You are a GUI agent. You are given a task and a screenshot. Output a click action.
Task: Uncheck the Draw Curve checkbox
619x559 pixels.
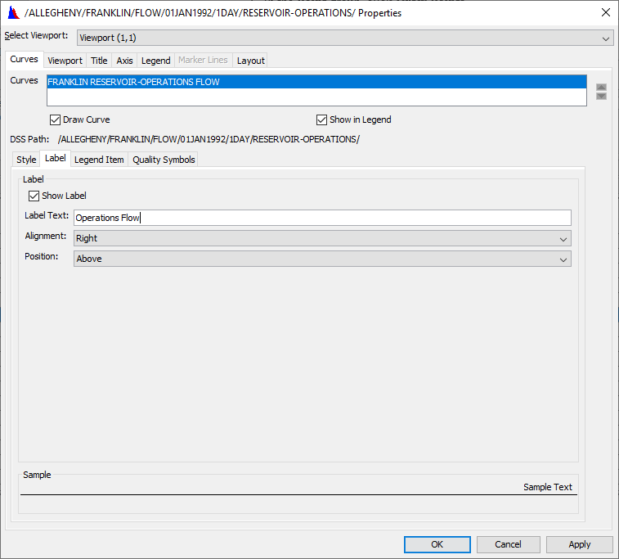pos(55,119)
